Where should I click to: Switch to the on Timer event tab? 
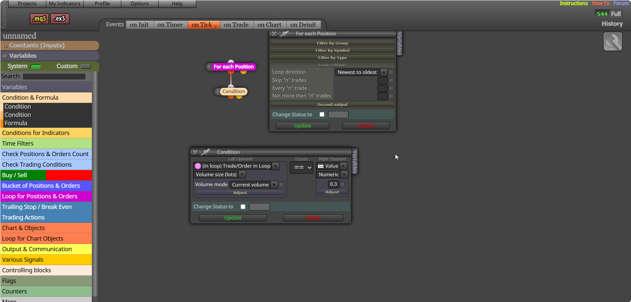(170, 25)
